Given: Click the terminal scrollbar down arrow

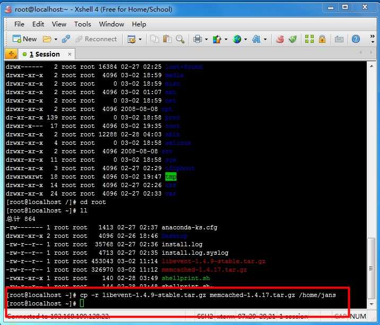Looking at the screenshot, I should click(x=372, y=304).
